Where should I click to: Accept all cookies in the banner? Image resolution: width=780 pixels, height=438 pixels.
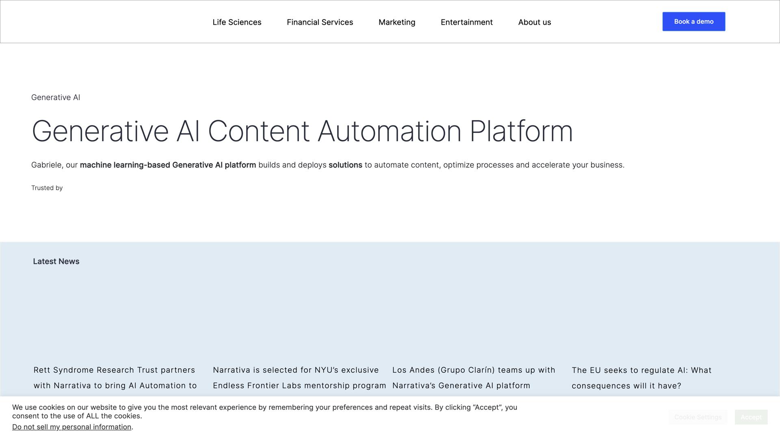pyautogui.click(x=751, y=417)
